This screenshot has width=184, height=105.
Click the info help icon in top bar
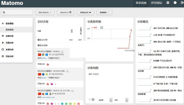175,3
